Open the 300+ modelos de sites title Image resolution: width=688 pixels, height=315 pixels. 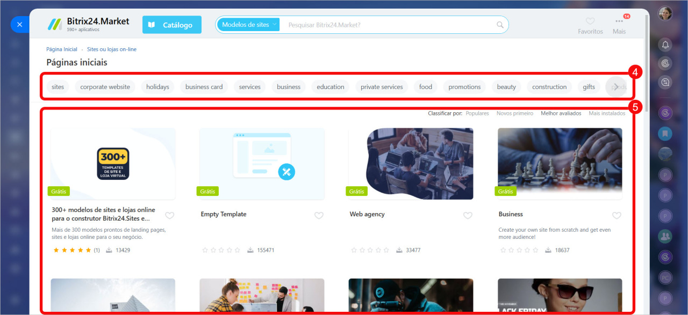[103, 214]
